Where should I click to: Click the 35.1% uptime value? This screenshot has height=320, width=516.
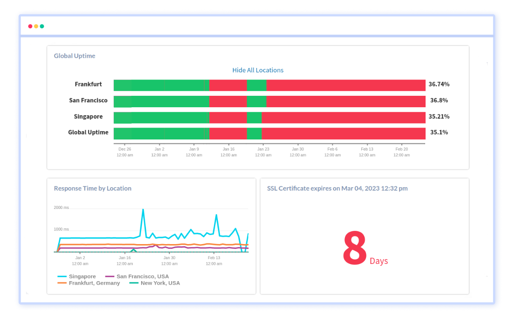[x=439, y=132]
